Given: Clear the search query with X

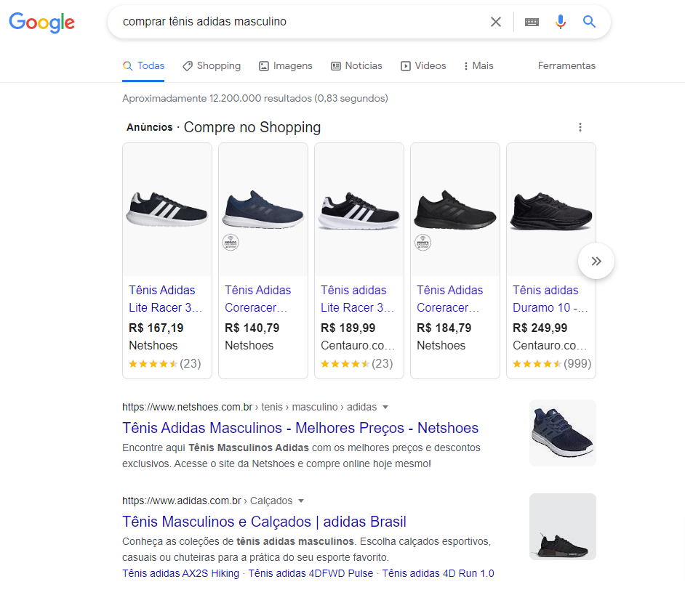Looking at the screenshot, I should [x=495, y=22].
